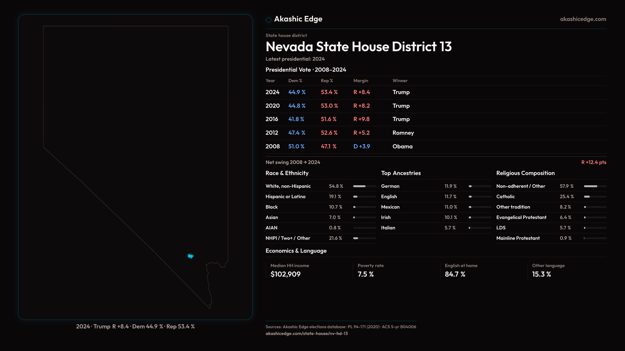Click the Margin column header
Screen dimensions: 625x351
coord(361,81)
